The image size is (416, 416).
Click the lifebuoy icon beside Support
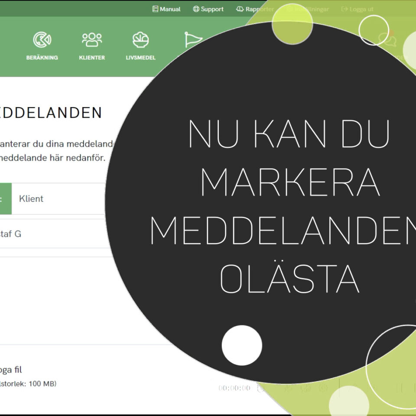(x=196, y=9)
